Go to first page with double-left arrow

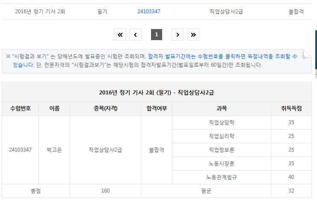(120, 35)
